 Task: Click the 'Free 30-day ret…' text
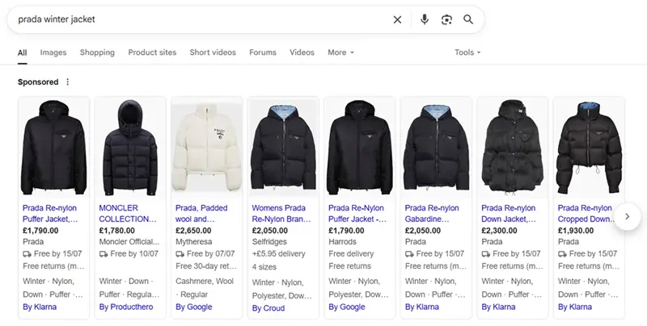206,266
